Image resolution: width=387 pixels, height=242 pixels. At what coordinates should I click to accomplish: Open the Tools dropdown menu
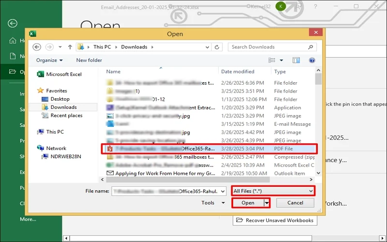click(x=213, y=203)
